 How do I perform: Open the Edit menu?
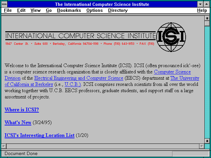21,10
